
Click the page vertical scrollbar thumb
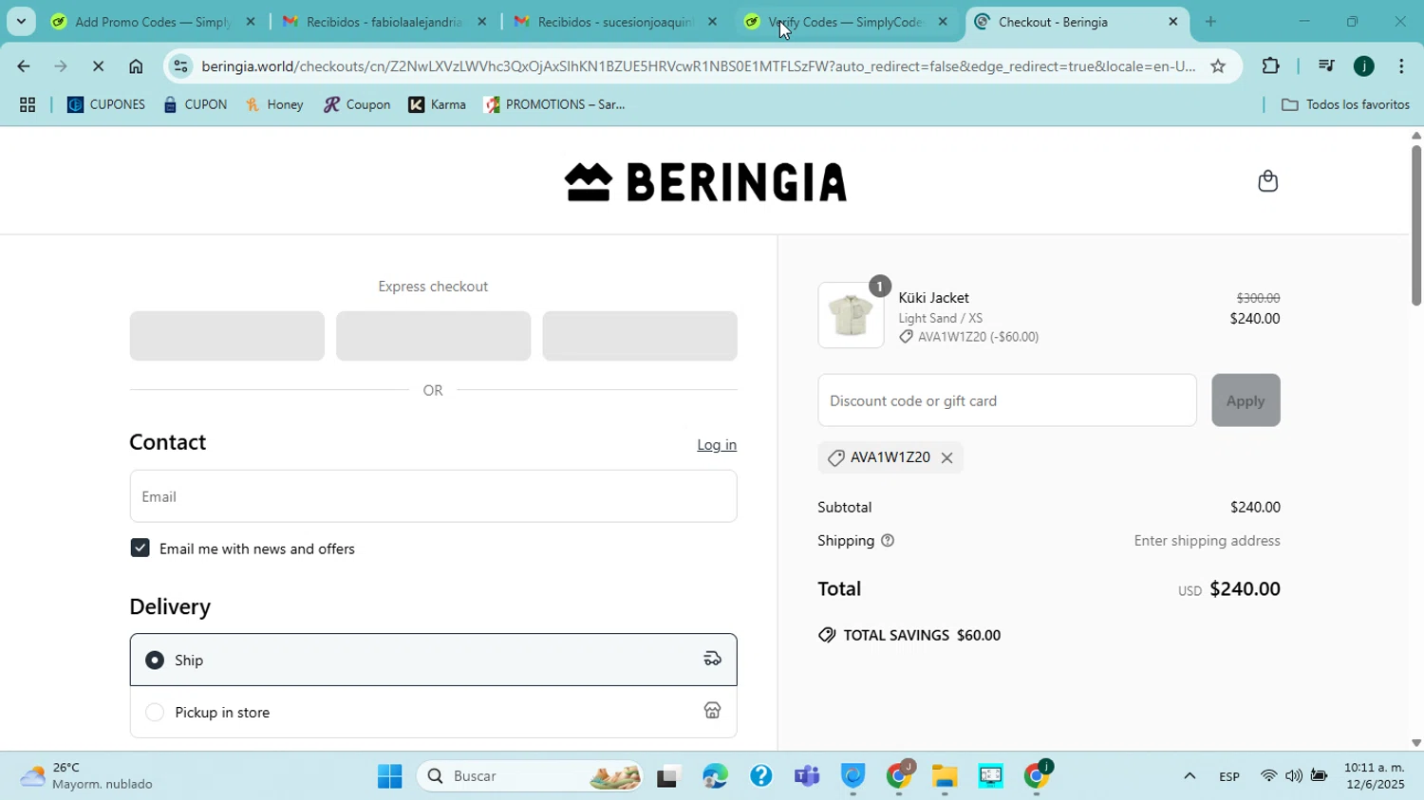tap(1415, 226)
